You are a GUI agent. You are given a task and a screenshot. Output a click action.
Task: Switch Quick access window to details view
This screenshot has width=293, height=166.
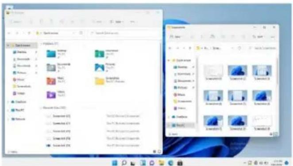(x=154, y=151)
